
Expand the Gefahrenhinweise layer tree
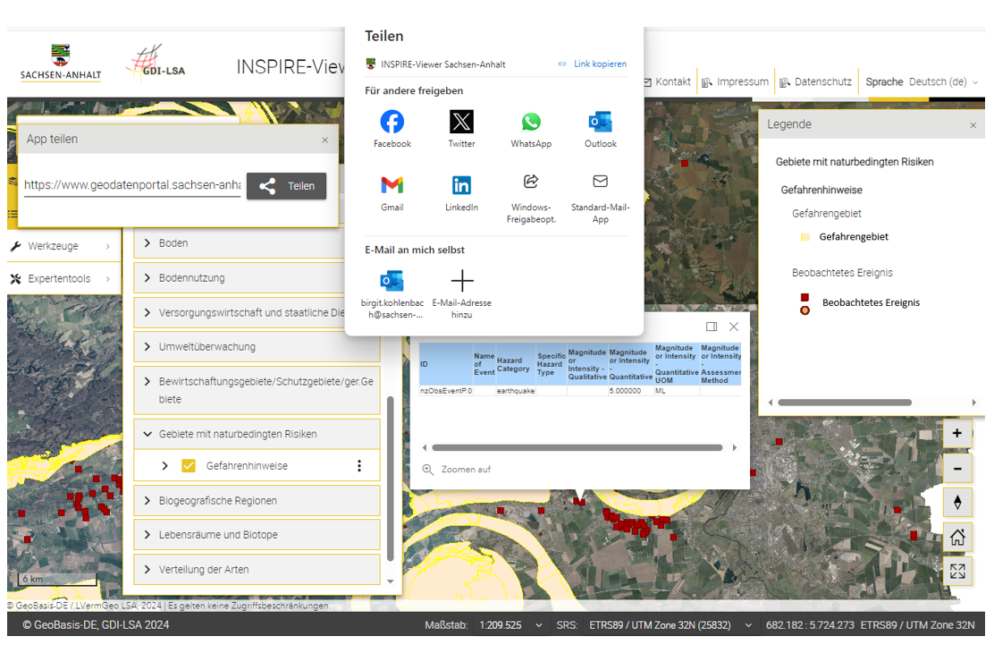point(164,466)
